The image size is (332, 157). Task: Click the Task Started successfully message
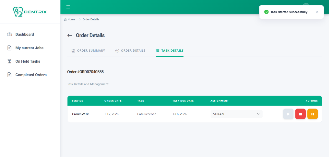289,12
